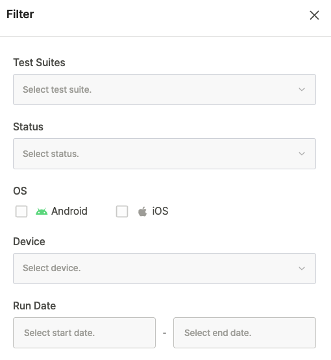
Task: Click the Test Suites section label
Action: 40,62
